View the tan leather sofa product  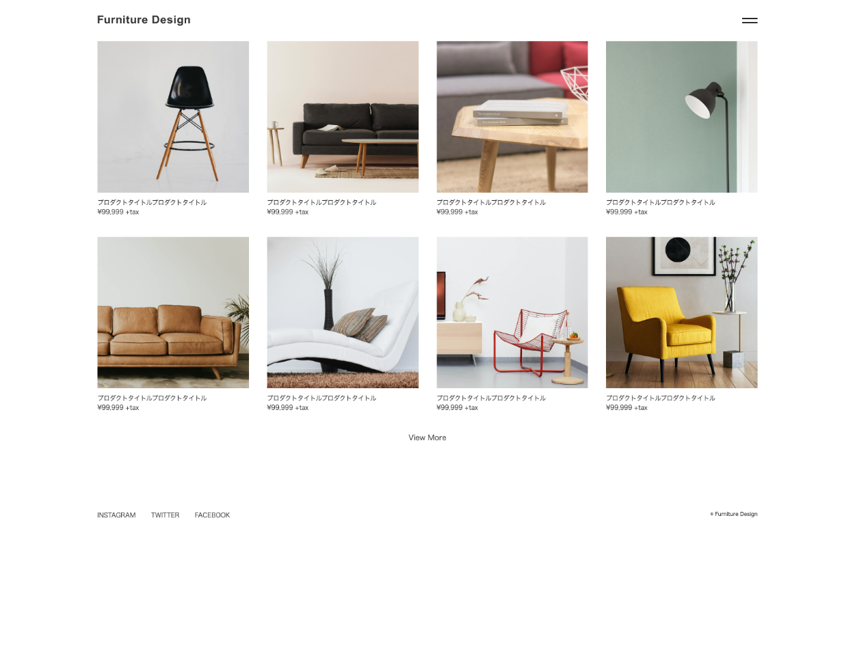173,312
